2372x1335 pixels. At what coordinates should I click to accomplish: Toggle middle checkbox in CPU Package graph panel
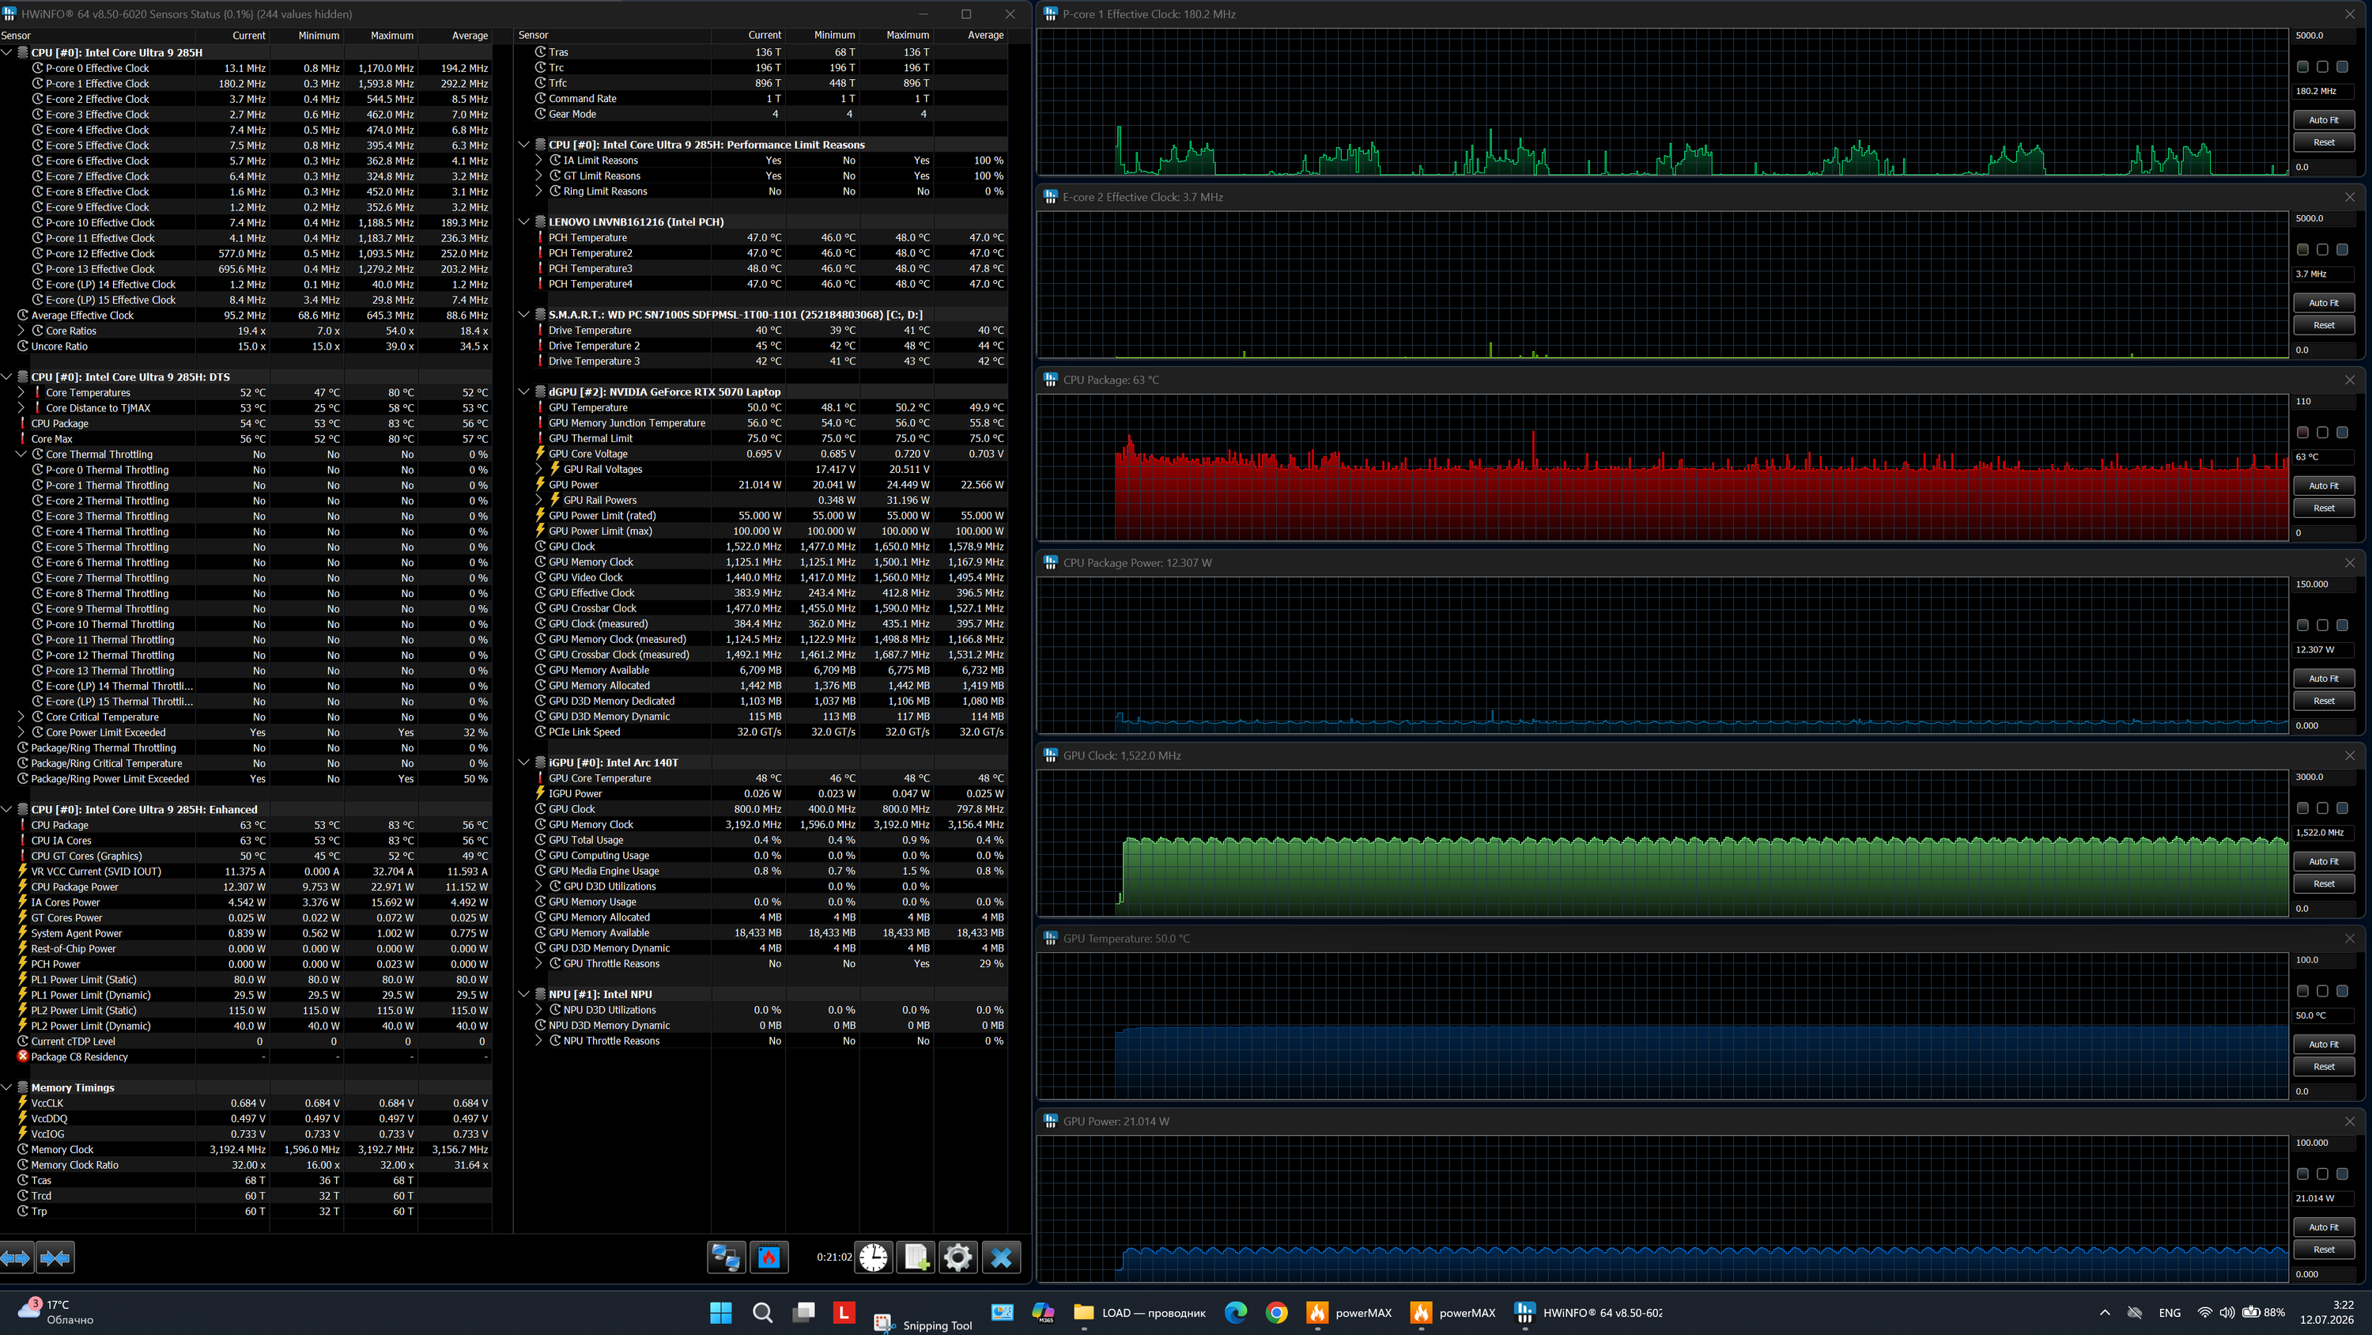2322,432
